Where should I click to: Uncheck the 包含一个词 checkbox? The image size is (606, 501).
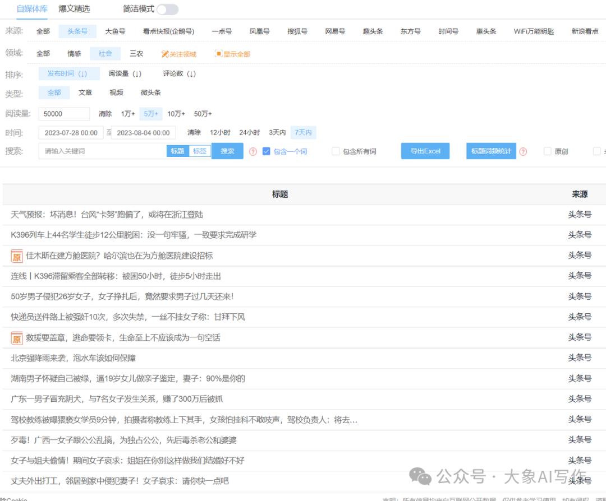pyautogui.click(x=267, y=151)
